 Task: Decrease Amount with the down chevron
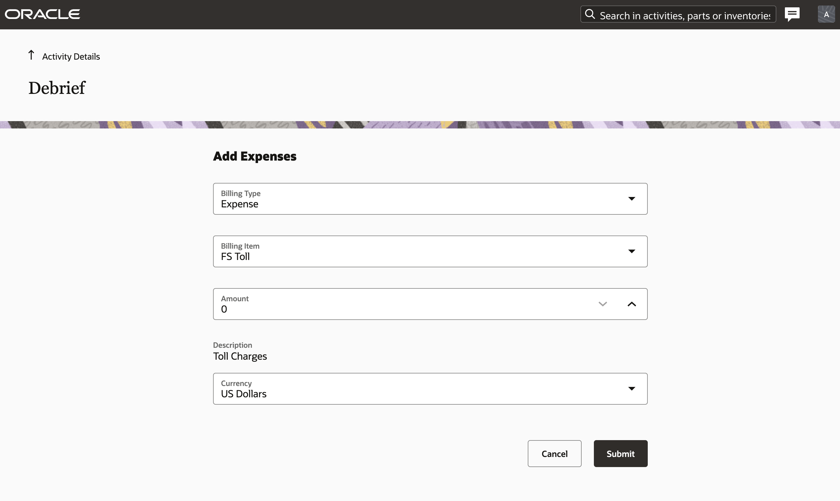tap(603, 304)
